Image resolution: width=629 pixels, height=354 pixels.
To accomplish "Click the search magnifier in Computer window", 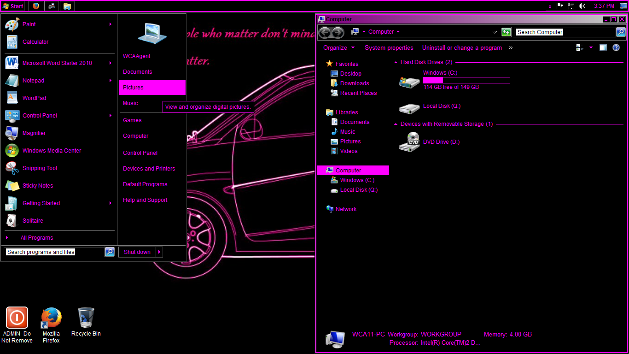I will 621,32.
